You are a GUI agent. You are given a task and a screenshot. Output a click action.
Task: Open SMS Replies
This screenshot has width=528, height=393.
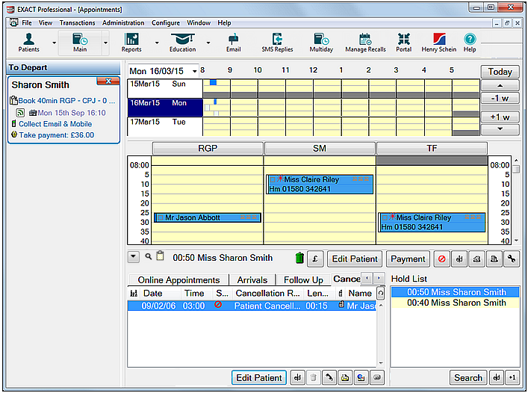coord(277,43)
